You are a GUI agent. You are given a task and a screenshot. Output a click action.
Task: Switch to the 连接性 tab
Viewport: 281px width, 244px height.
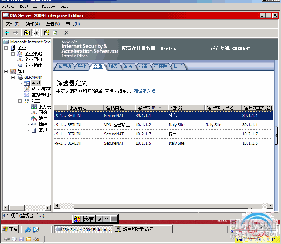(160, 66)
